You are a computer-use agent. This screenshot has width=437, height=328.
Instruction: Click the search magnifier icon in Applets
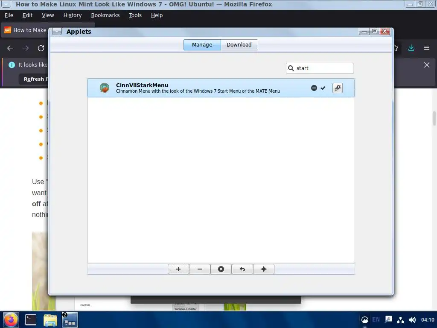[x=291, y=68]
